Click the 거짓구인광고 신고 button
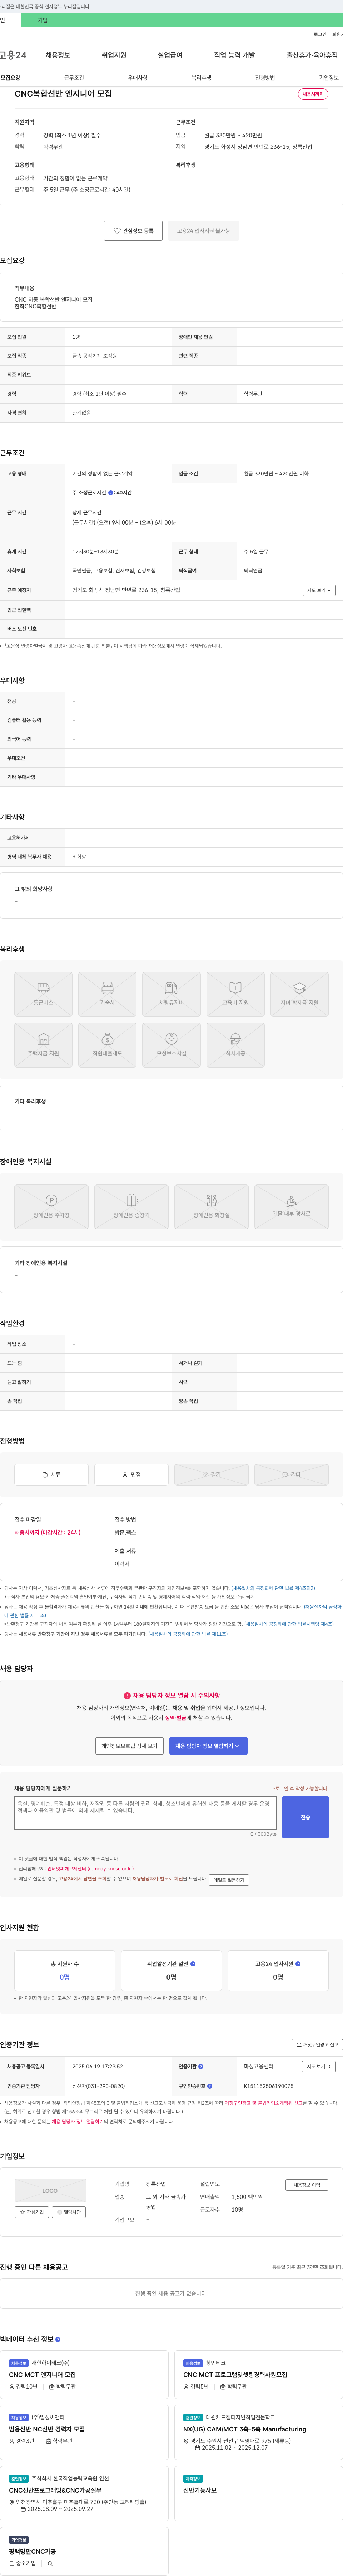 coord(317,2045)
